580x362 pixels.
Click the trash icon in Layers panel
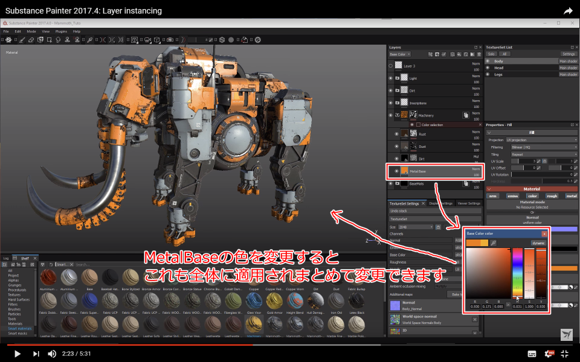click(x=479, y=54)
